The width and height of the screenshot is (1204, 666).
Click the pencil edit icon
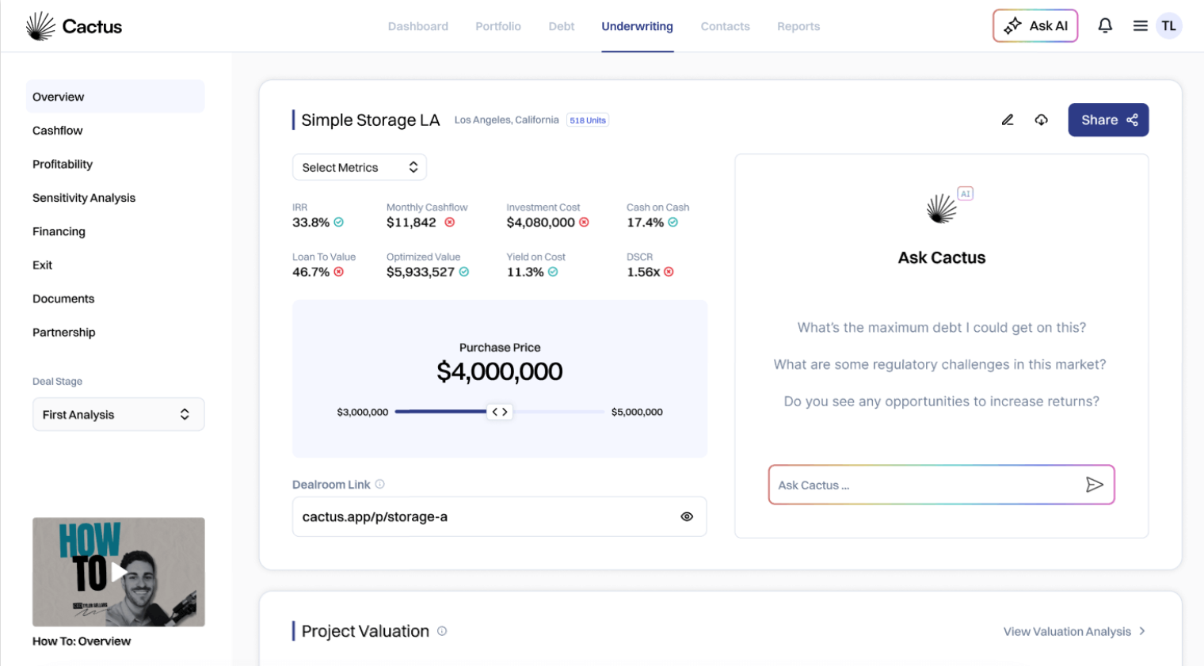point(1007,120)
